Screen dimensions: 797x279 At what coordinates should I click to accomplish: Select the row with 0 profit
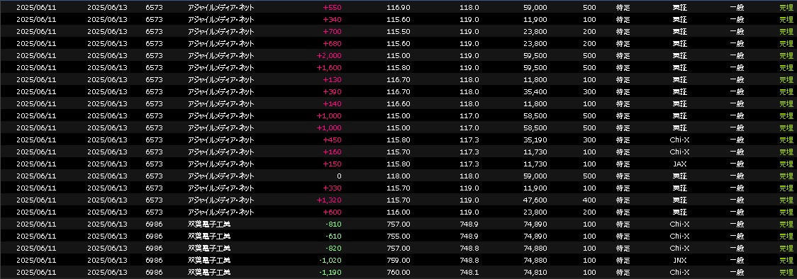click(398, 176)
